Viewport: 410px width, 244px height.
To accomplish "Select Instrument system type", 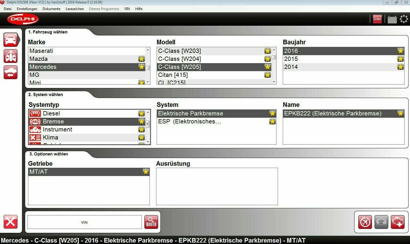I will click(87, 129).
